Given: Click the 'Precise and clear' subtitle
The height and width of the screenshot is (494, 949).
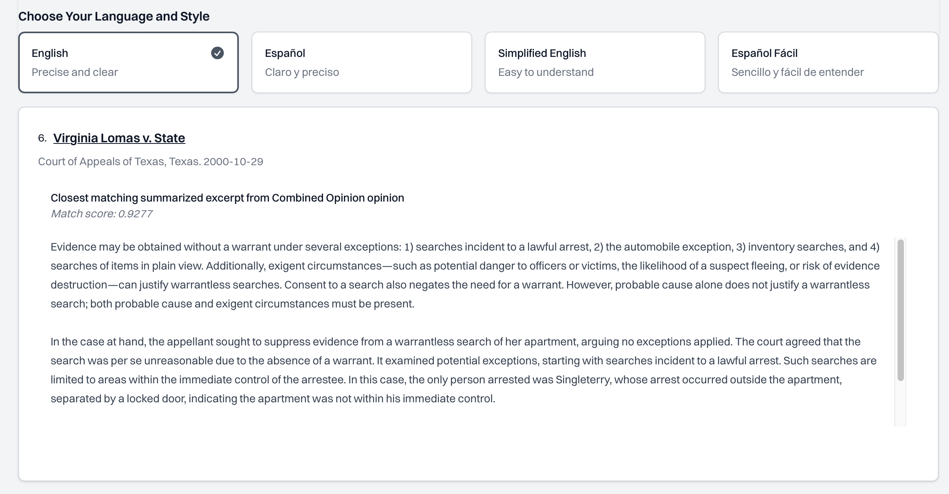Looking at the screenshot, I should click(x=75, y=72).
